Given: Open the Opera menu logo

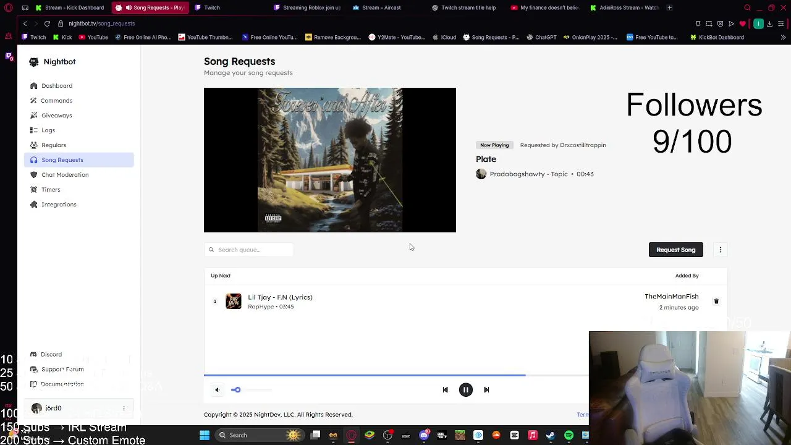Looking at the screenshot, I should pyautogui.click(x=8, y=7).
